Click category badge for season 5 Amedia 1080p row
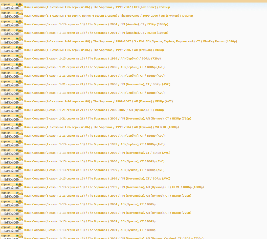 (12, 24)
